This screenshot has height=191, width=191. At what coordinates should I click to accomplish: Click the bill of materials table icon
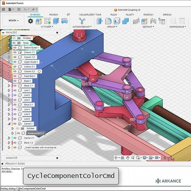click(162, 21)
